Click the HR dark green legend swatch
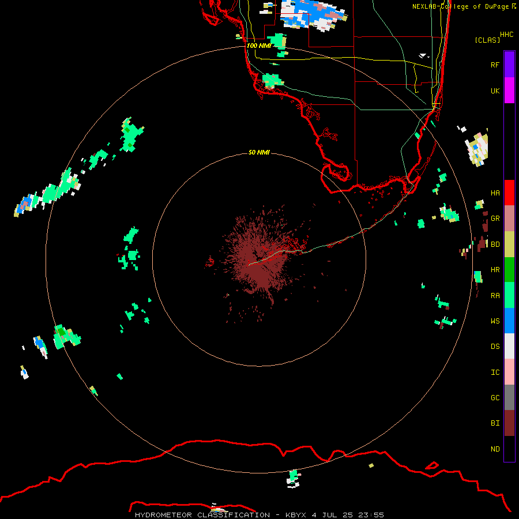Image resolution: width=519 pixels, height=519 pixels. click(x=509, y=270)
